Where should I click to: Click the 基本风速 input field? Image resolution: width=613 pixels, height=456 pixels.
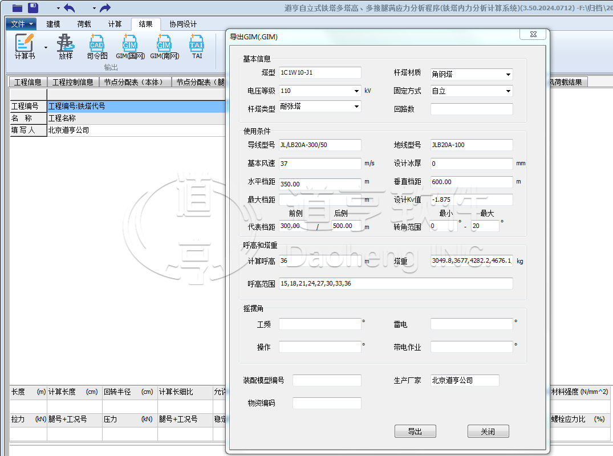[x=320, y=164]
